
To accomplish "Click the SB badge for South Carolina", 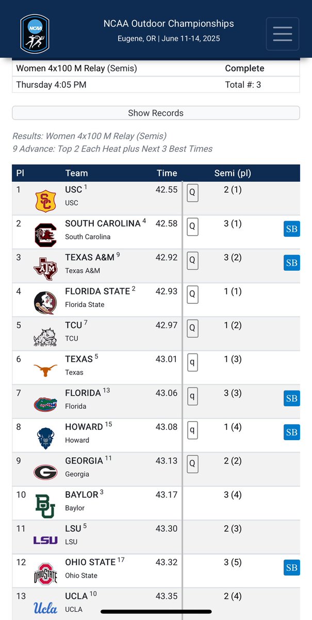I will 291,229.
